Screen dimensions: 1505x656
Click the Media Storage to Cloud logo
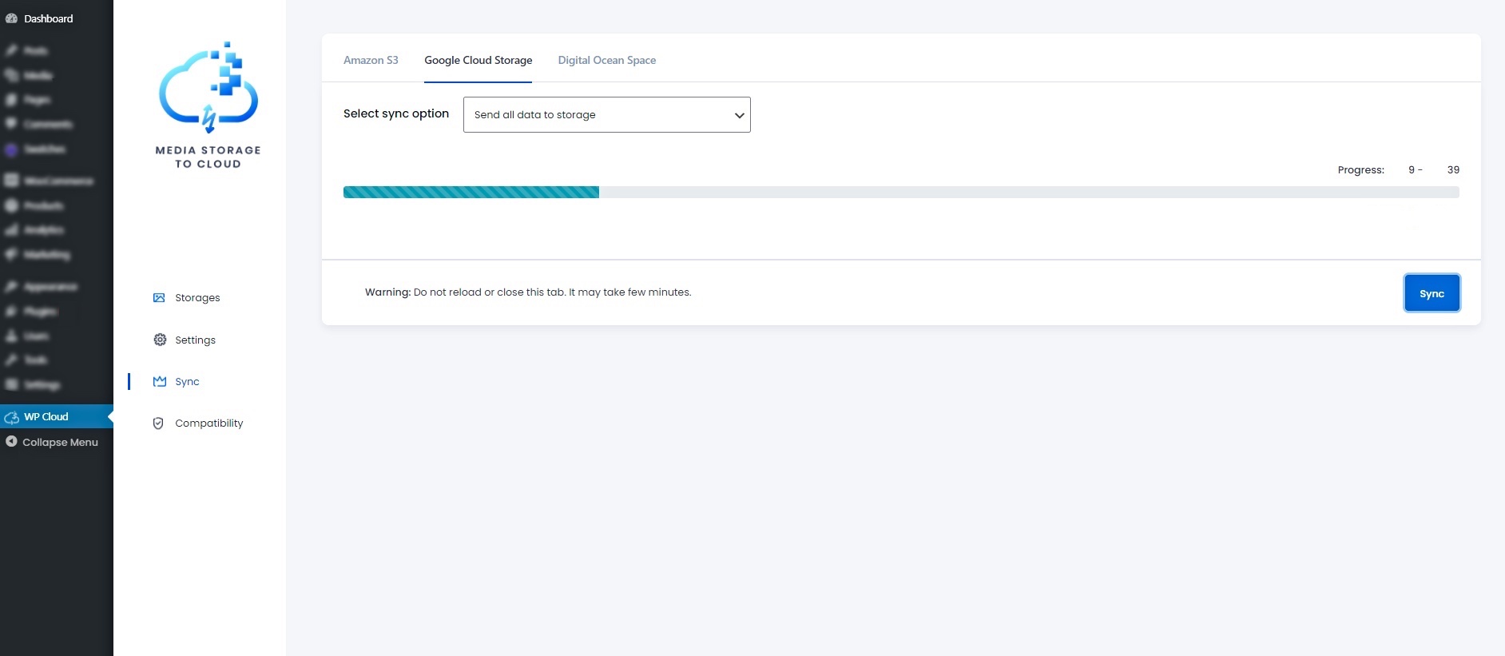tap(208, 105)
